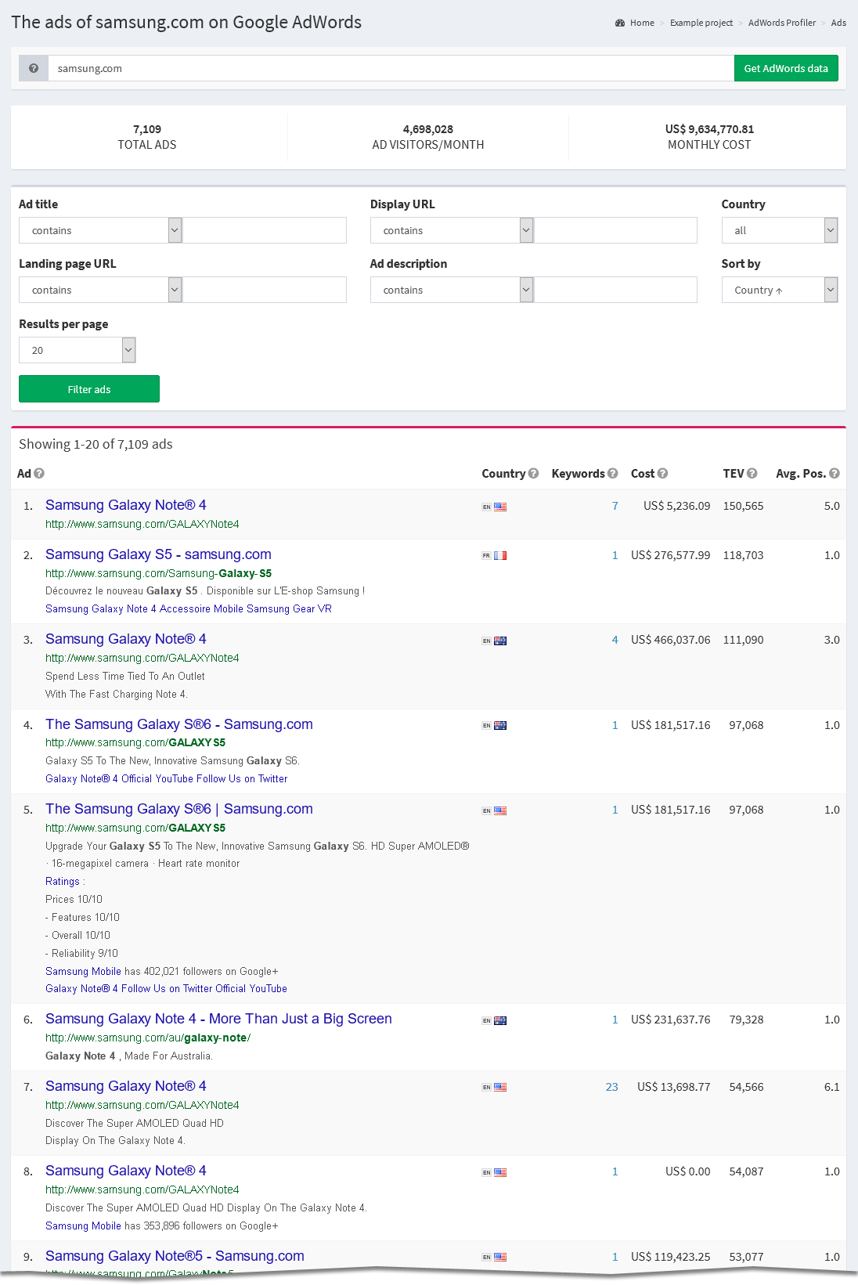Click URL samsung.com/Samsung-Galaxy-S5 in ad 2
Viewport: 858px width, 1285px height.
pyautogui.click(x=158, y=574)
